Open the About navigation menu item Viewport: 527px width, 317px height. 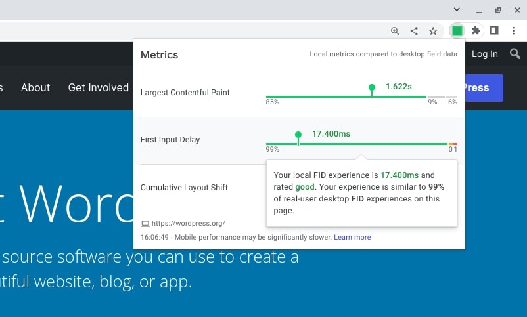click(x=35, y=87)
